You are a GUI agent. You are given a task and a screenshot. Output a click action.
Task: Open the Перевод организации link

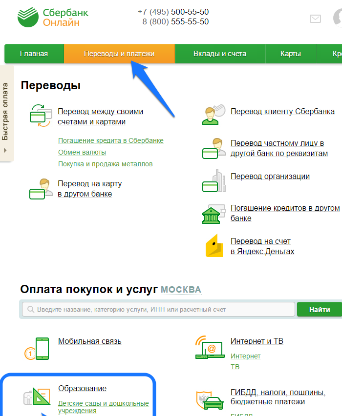(x=270, y=176)
